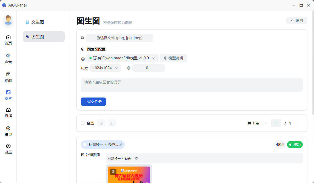Screen dimensions: 314x183
Task: Open 设置 (Settings) from the sidebar
Action: (x=8, y=149)
